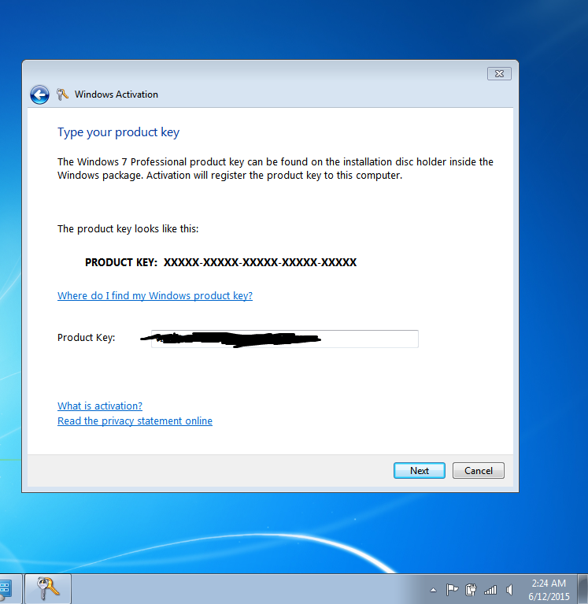Click the Show Desktop strip at taskbar end
Screen dimensions: 588x604
583,589
